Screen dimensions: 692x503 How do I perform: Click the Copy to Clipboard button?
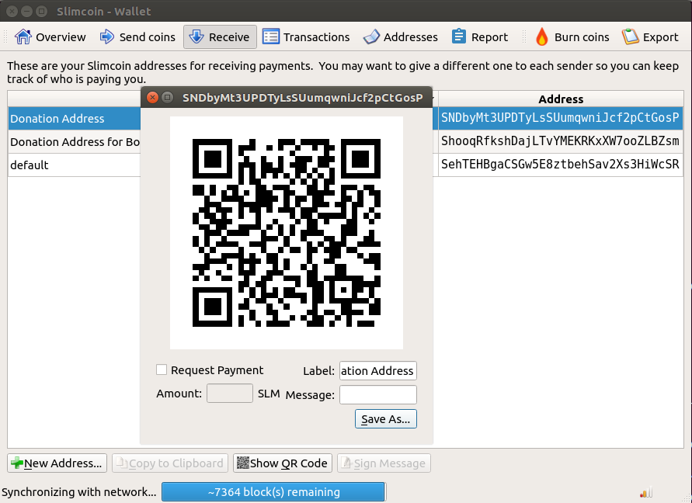point(170,463)
